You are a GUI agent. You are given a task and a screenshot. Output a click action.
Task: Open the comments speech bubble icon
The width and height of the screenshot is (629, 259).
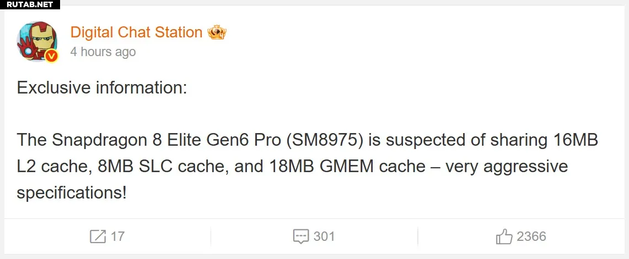click(300, 237)
